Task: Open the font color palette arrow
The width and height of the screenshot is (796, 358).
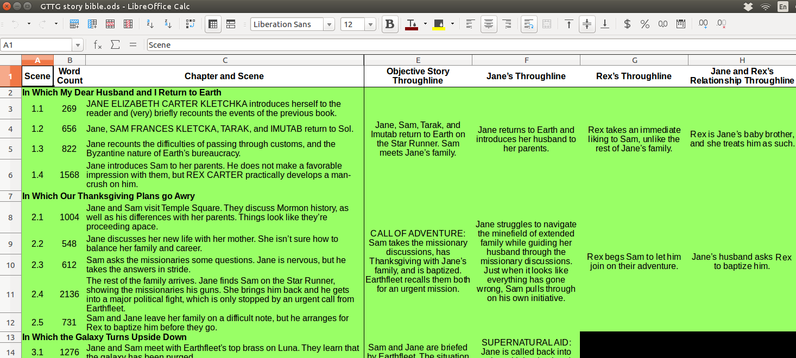Action: [425, 24]
